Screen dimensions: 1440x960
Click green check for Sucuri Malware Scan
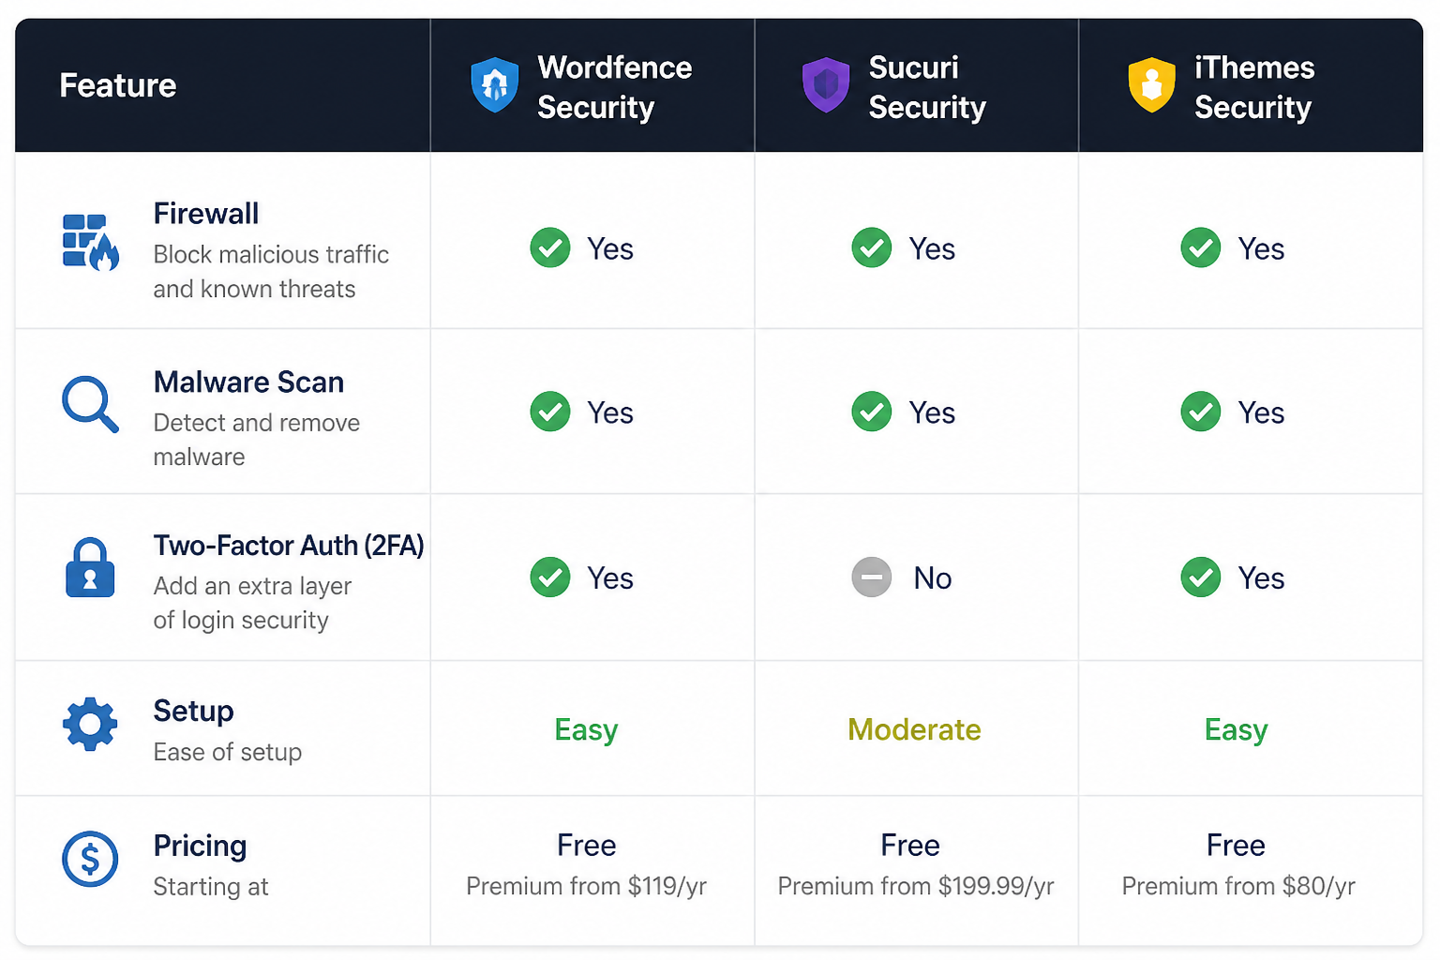click(x=872, y=412)
